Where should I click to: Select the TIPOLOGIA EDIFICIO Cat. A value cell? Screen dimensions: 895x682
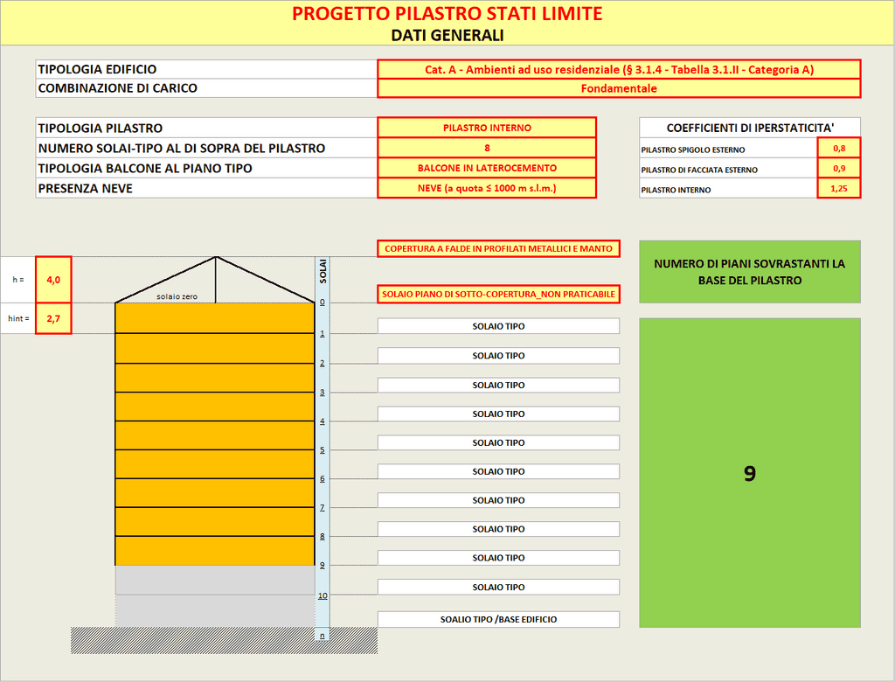tap(619, 69)
